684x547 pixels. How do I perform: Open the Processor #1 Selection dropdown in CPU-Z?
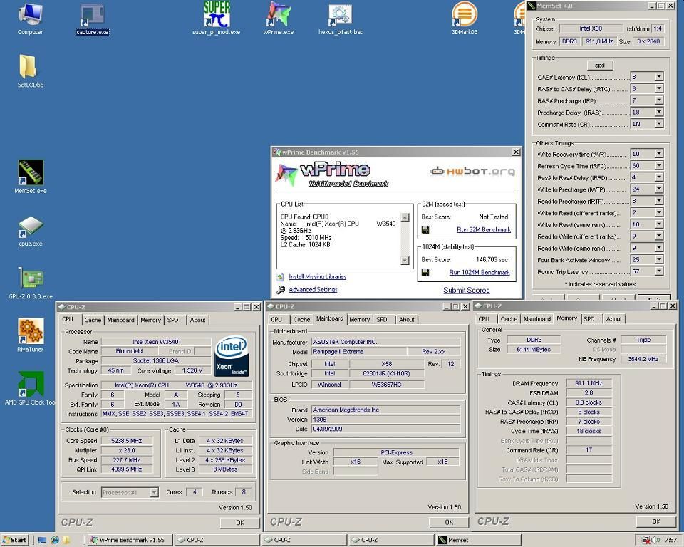154,492
